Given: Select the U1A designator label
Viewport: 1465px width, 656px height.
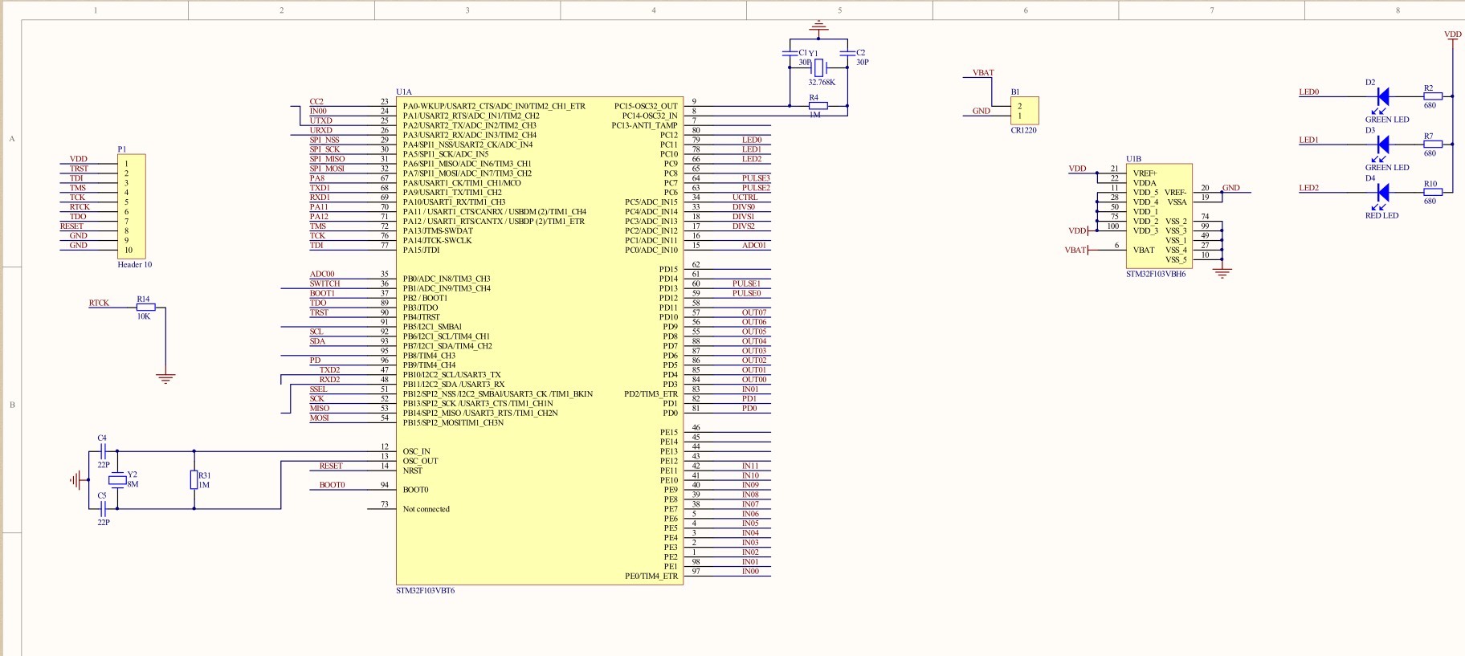Looking at the screenshot, I should tap(404, 92).
